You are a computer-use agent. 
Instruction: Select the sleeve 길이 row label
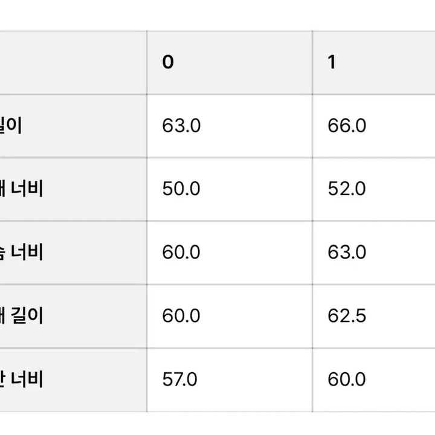point(23,315)
